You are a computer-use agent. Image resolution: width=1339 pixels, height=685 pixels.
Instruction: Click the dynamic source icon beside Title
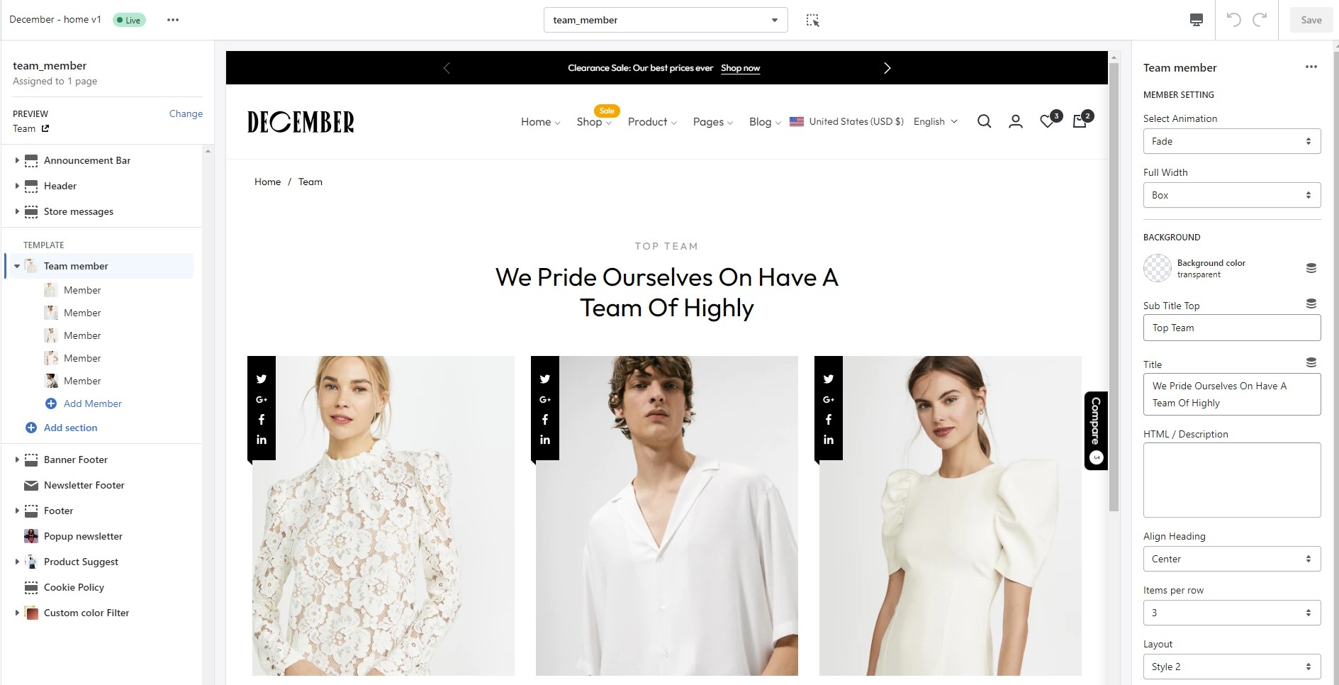[1311, 362]
